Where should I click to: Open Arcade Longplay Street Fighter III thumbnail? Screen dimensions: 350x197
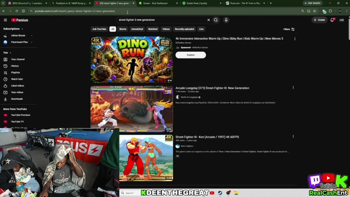point(132,109)
